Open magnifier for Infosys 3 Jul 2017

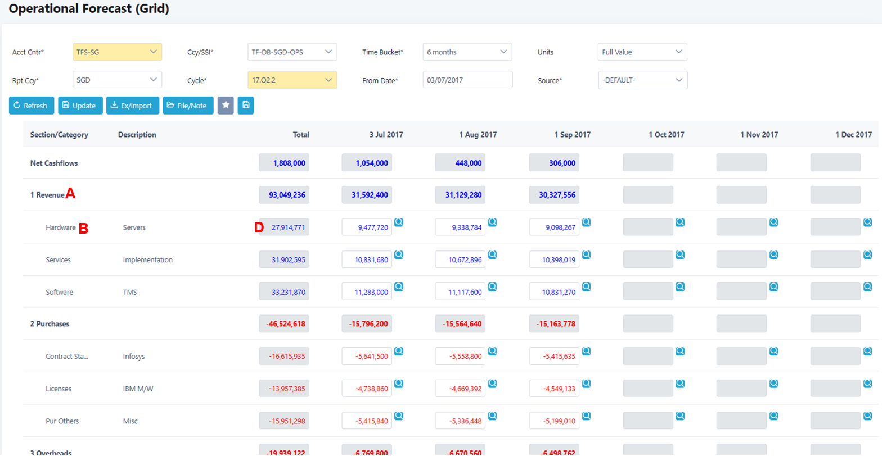399,352
